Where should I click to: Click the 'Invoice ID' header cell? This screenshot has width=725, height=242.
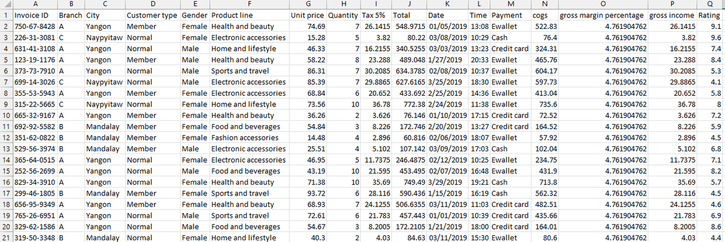click(35, 15)
